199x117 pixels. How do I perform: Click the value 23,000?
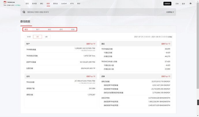click(168, 69)
